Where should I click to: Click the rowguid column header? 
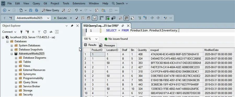point(176,50)
